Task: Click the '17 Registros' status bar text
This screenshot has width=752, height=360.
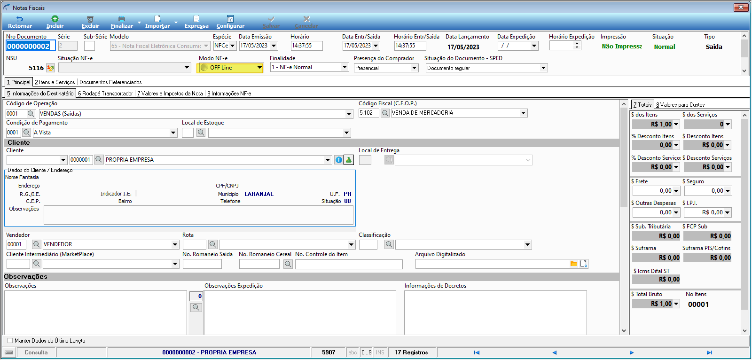Action: (411, 352)
